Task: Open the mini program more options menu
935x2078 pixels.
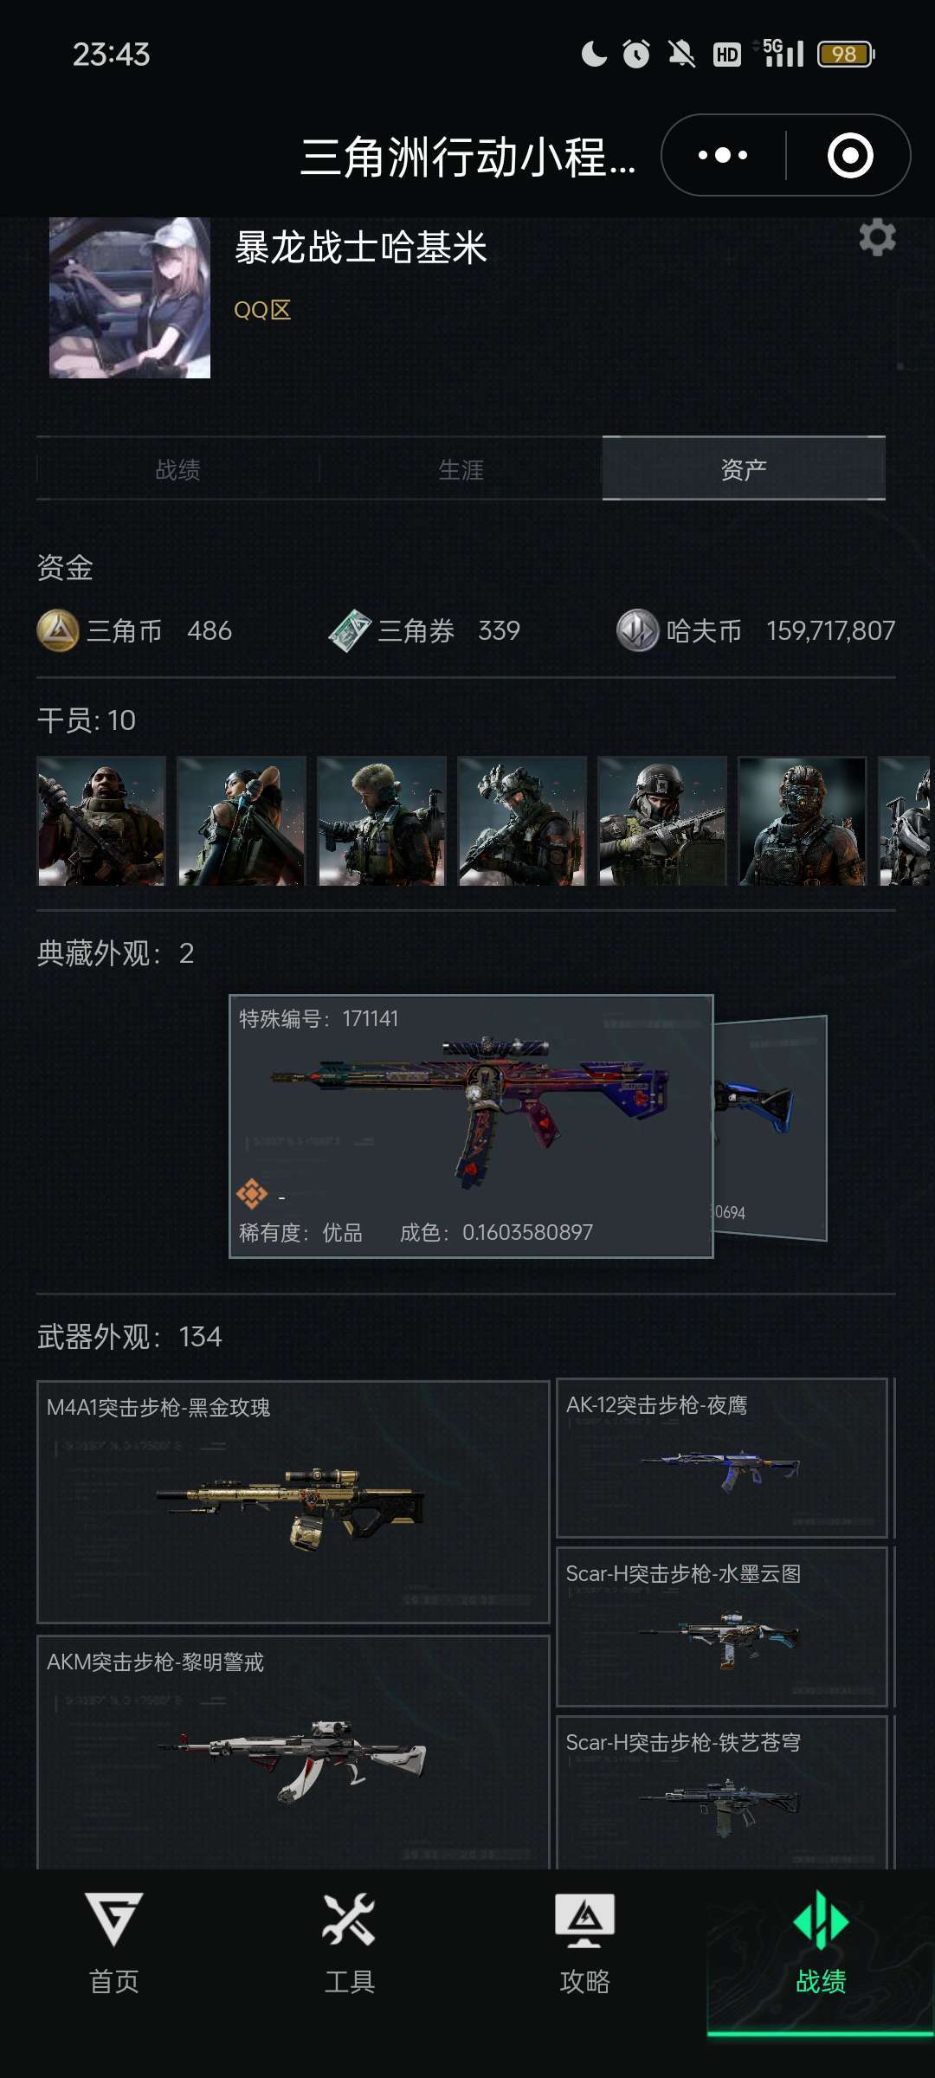Action: click(723, 156)
